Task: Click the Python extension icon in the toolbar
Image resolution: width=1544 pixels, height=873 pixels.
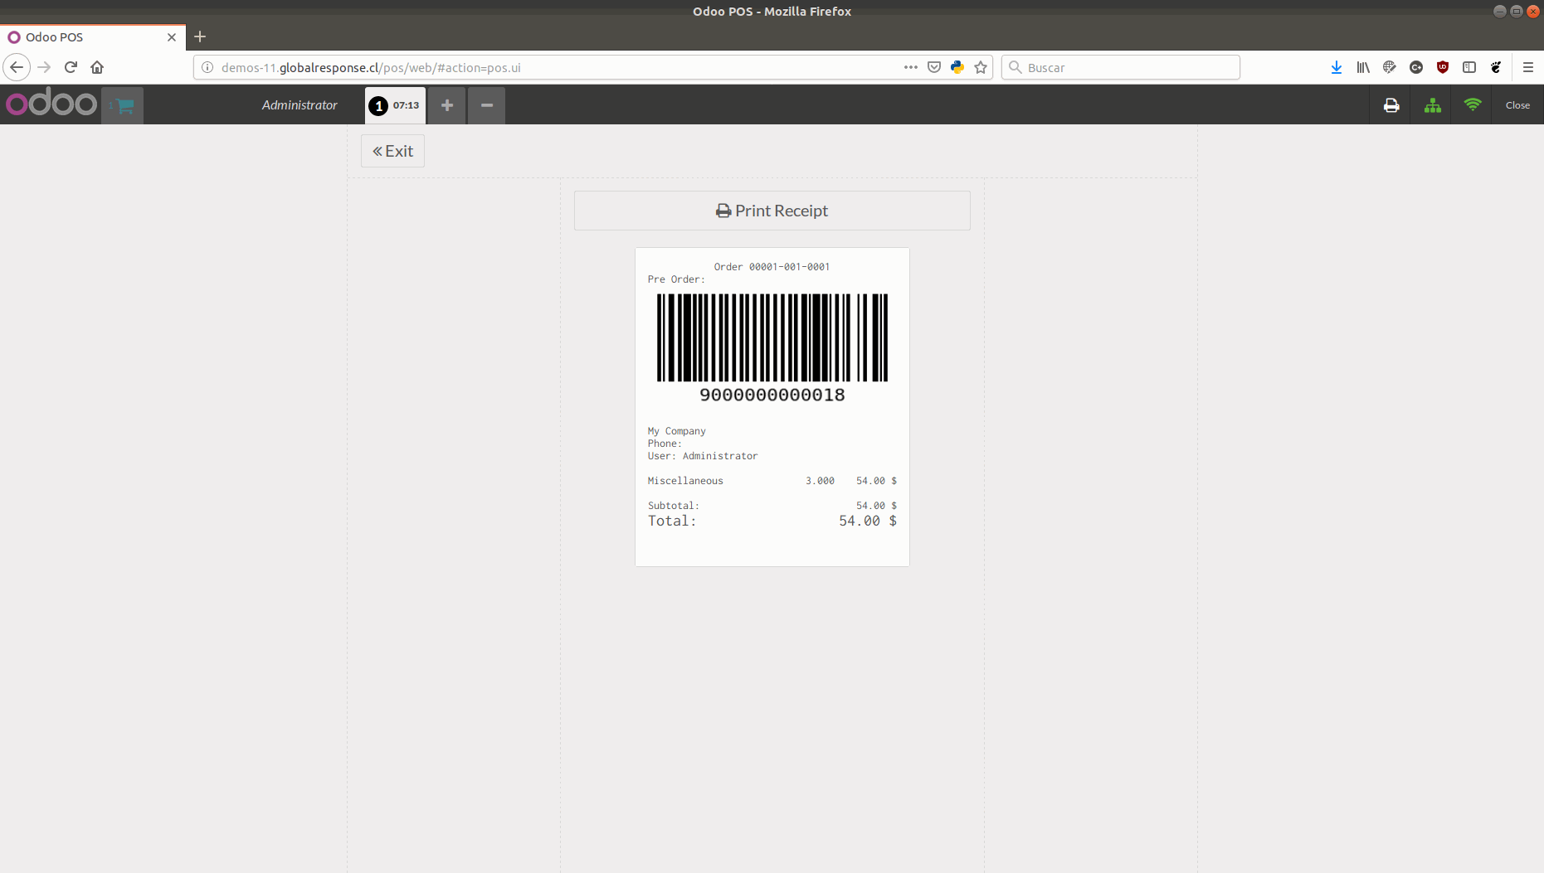Action: (957, 67)
